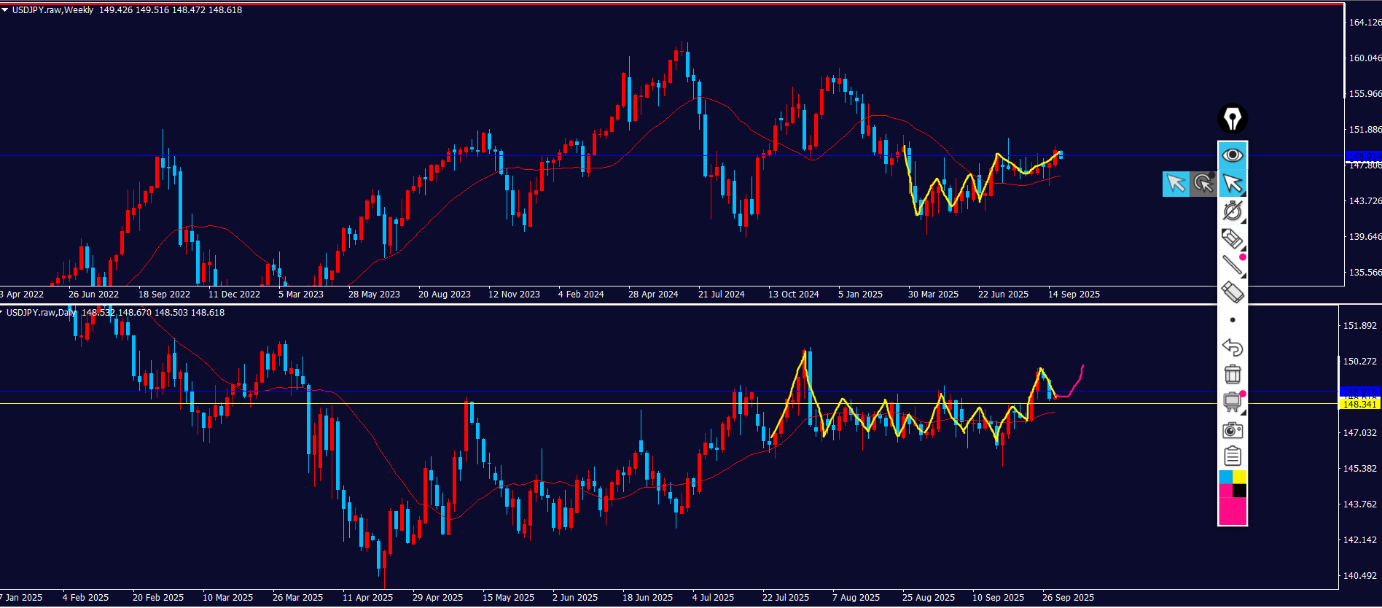Select the eraser tool

tap(1232, 292)
